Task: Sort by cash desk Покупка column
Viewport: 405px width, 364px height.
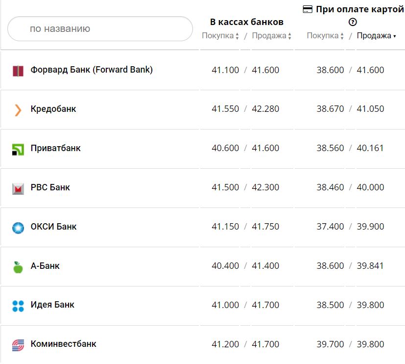Action: (220, 36)
